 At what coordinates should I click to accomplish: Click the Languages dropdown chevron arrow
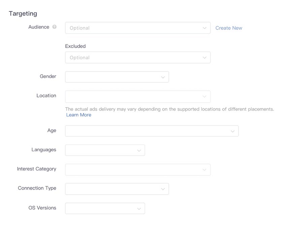click(x=139, y=150)
